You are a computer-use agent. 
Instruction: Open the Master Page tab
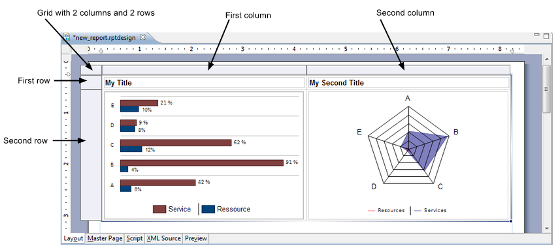[105, 238]
